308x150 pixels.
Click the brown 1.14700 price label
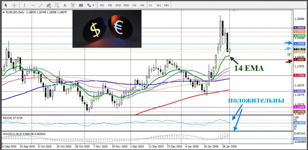point(299,112)
